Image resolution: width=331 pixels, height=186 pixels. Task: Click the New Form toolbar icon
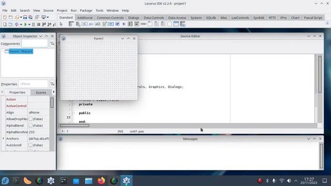tap(10, 17)
